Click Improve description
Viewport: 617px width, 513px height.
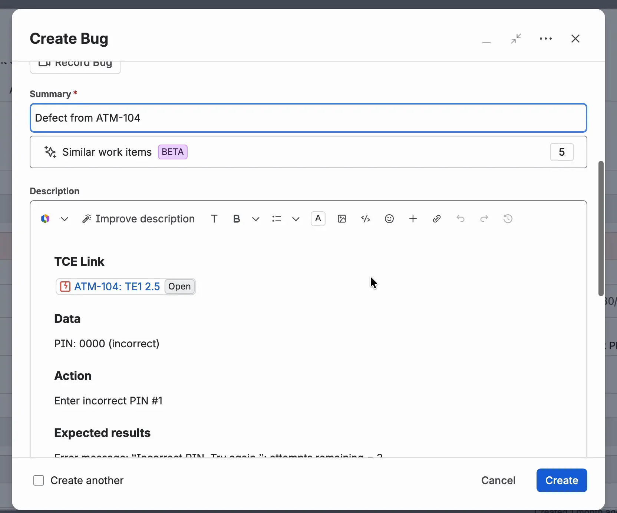tap(138, 219)
